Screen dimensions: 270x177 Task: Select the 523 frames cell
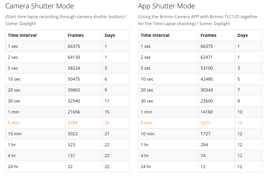coord(71,145)
